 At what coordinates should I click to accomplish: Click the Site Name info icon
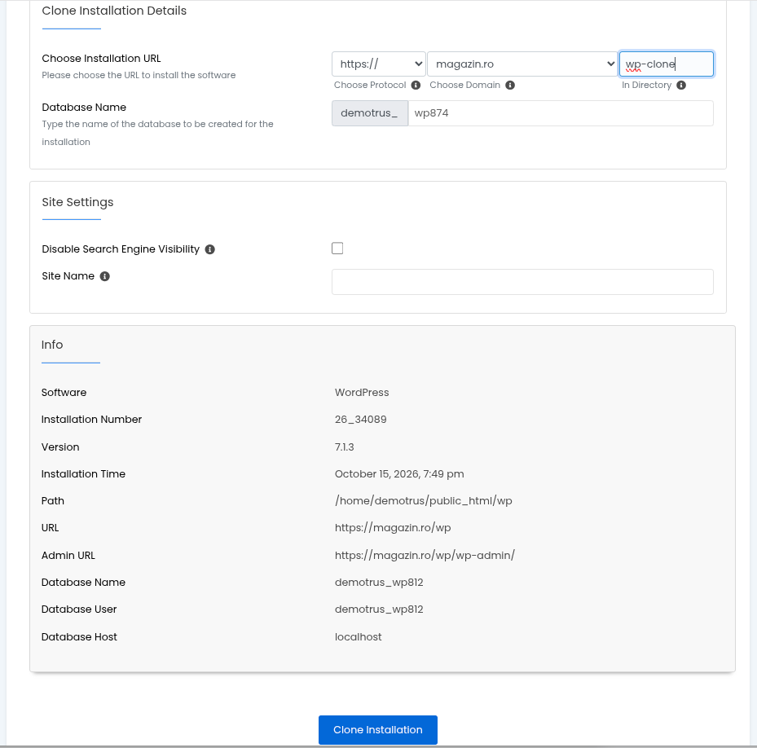click(x=105, y=276)
